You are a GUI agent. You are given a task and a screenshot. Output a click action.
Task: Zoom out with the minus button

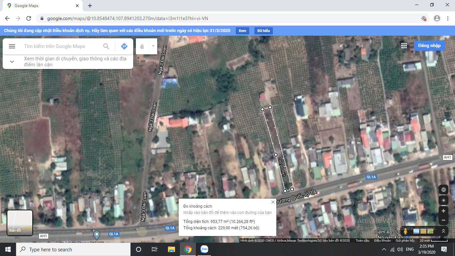[443, 220]
